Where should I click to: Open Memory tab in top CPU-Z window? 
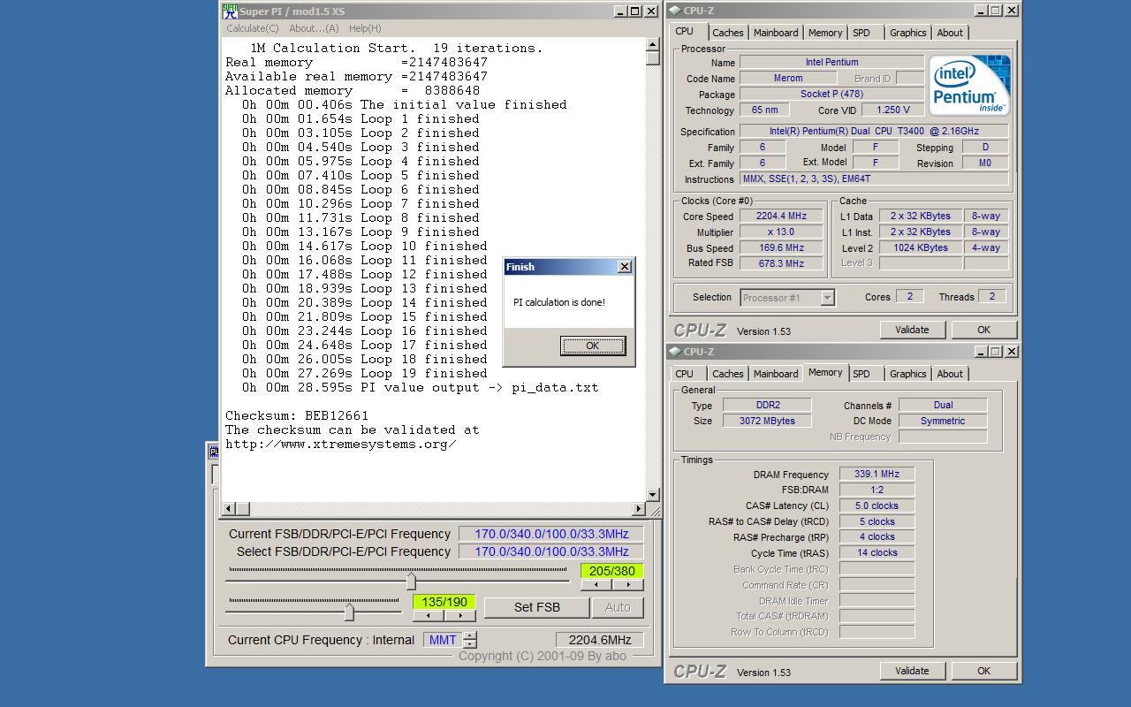click(825, 33)
